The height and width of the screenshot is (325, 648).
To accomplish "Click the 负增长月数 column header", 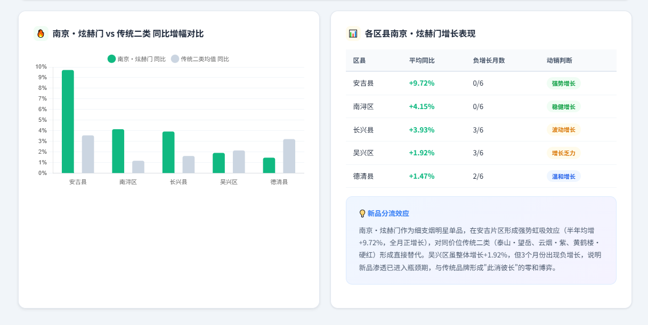I will (x=489, y=61).
